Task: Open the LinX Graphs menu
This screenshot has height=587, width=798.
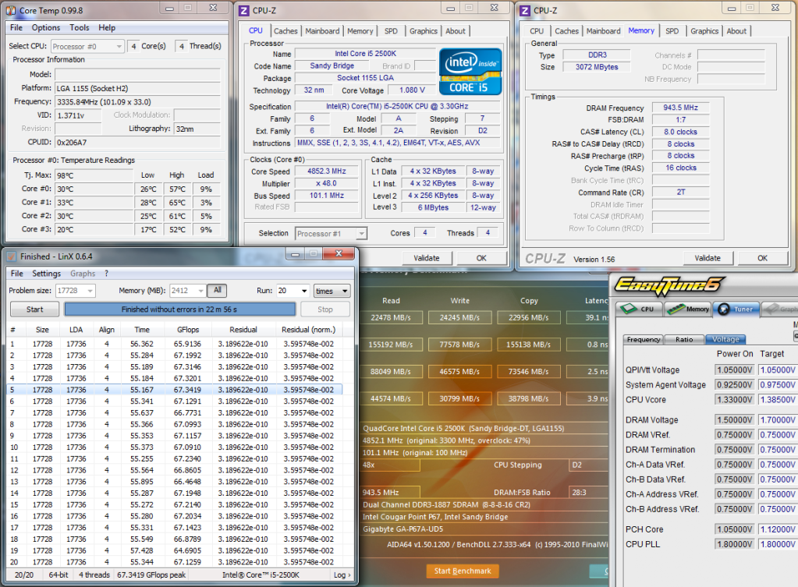Action: [83, 273]
